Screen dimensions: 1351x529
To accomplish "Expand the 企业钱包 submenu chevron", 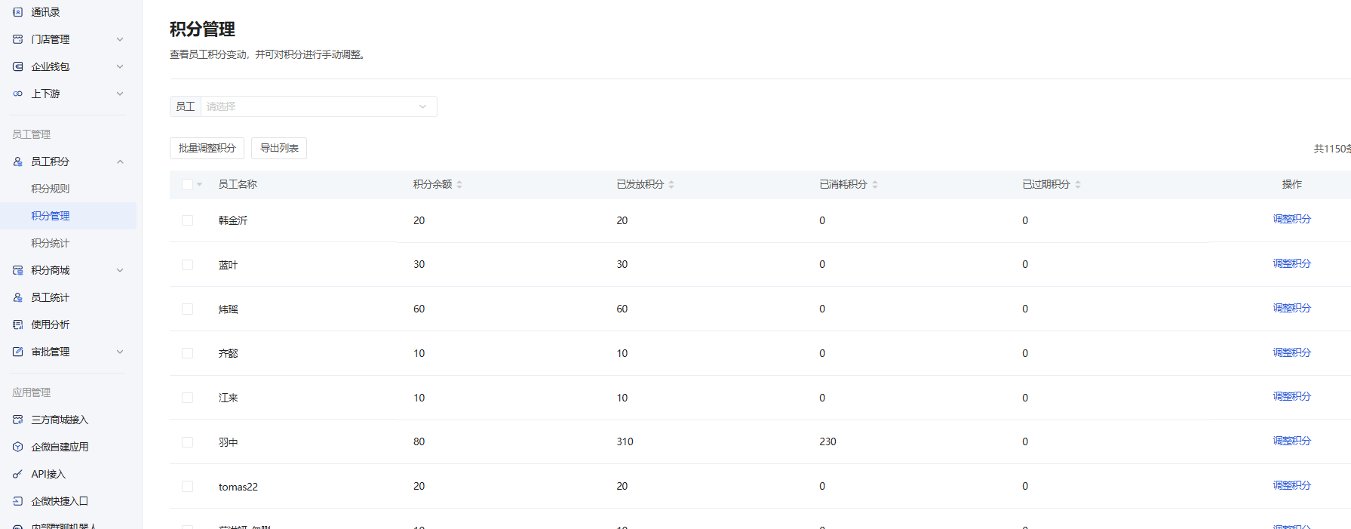I will (120, 66).
